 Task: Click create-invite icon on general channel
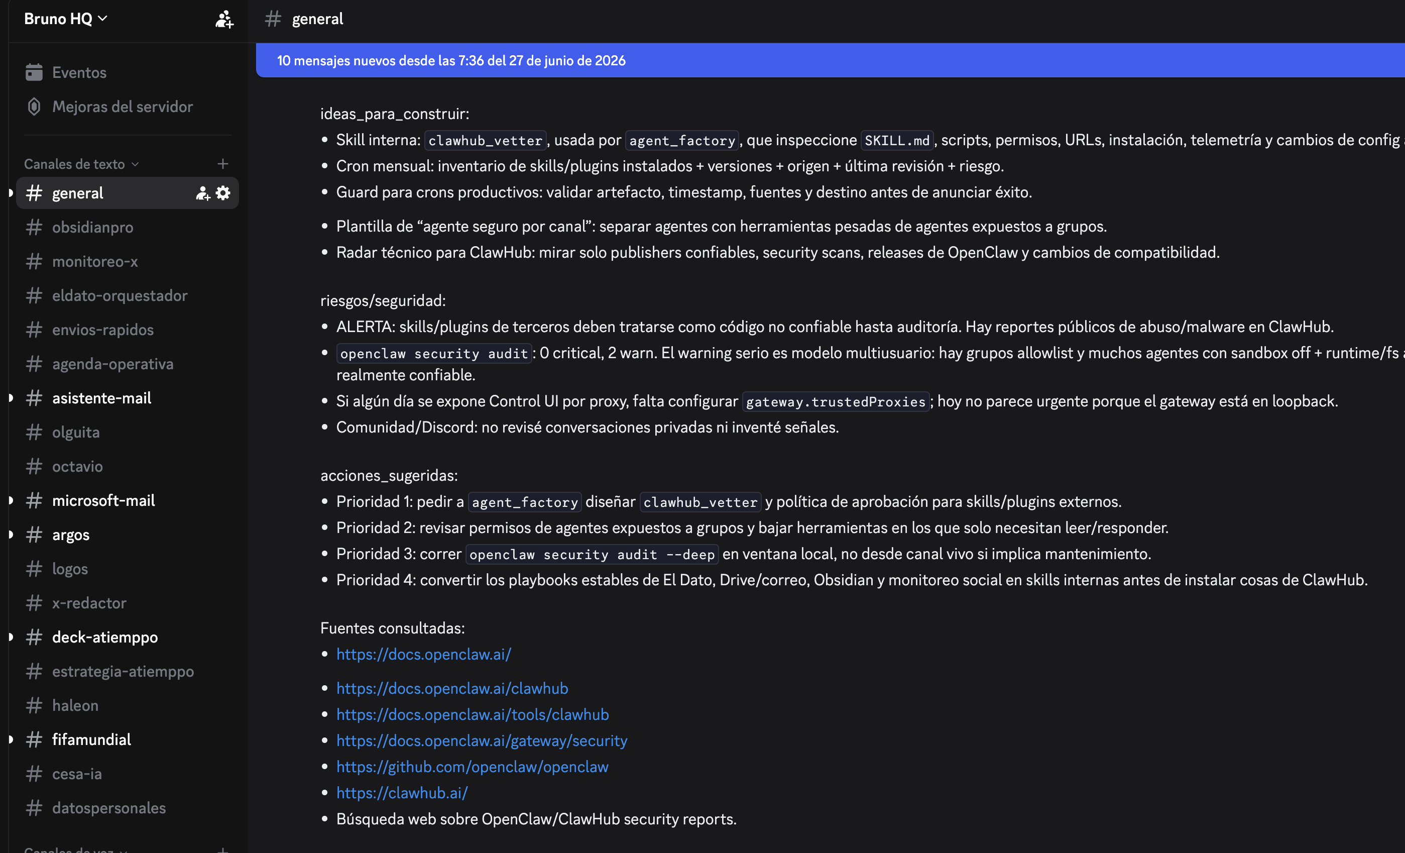click(203, 193)
